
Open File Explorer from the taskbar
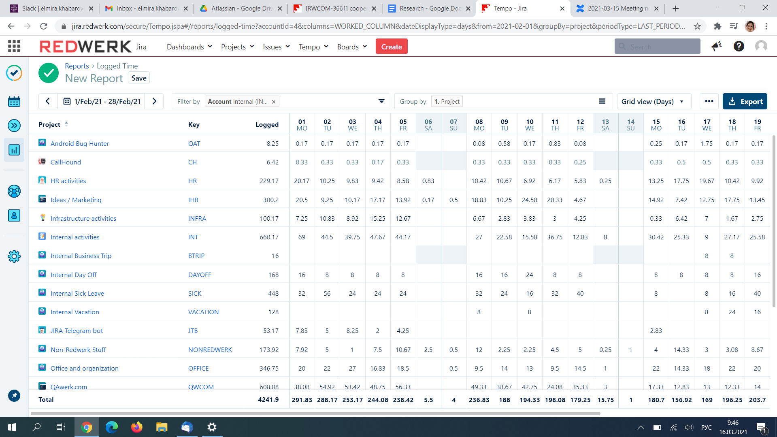pyautogui.click(x=162, y=427)
